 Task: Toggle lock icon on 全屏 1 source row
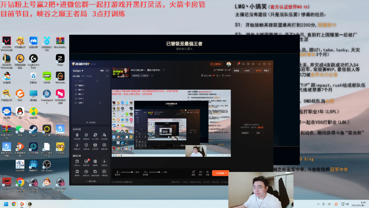click(x=100, y=103)
